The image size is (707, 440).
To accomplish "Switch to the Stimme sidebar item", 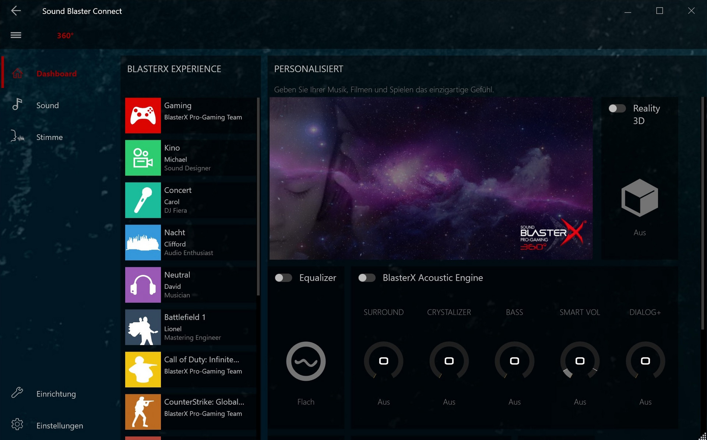I will [x=49, y=137].
